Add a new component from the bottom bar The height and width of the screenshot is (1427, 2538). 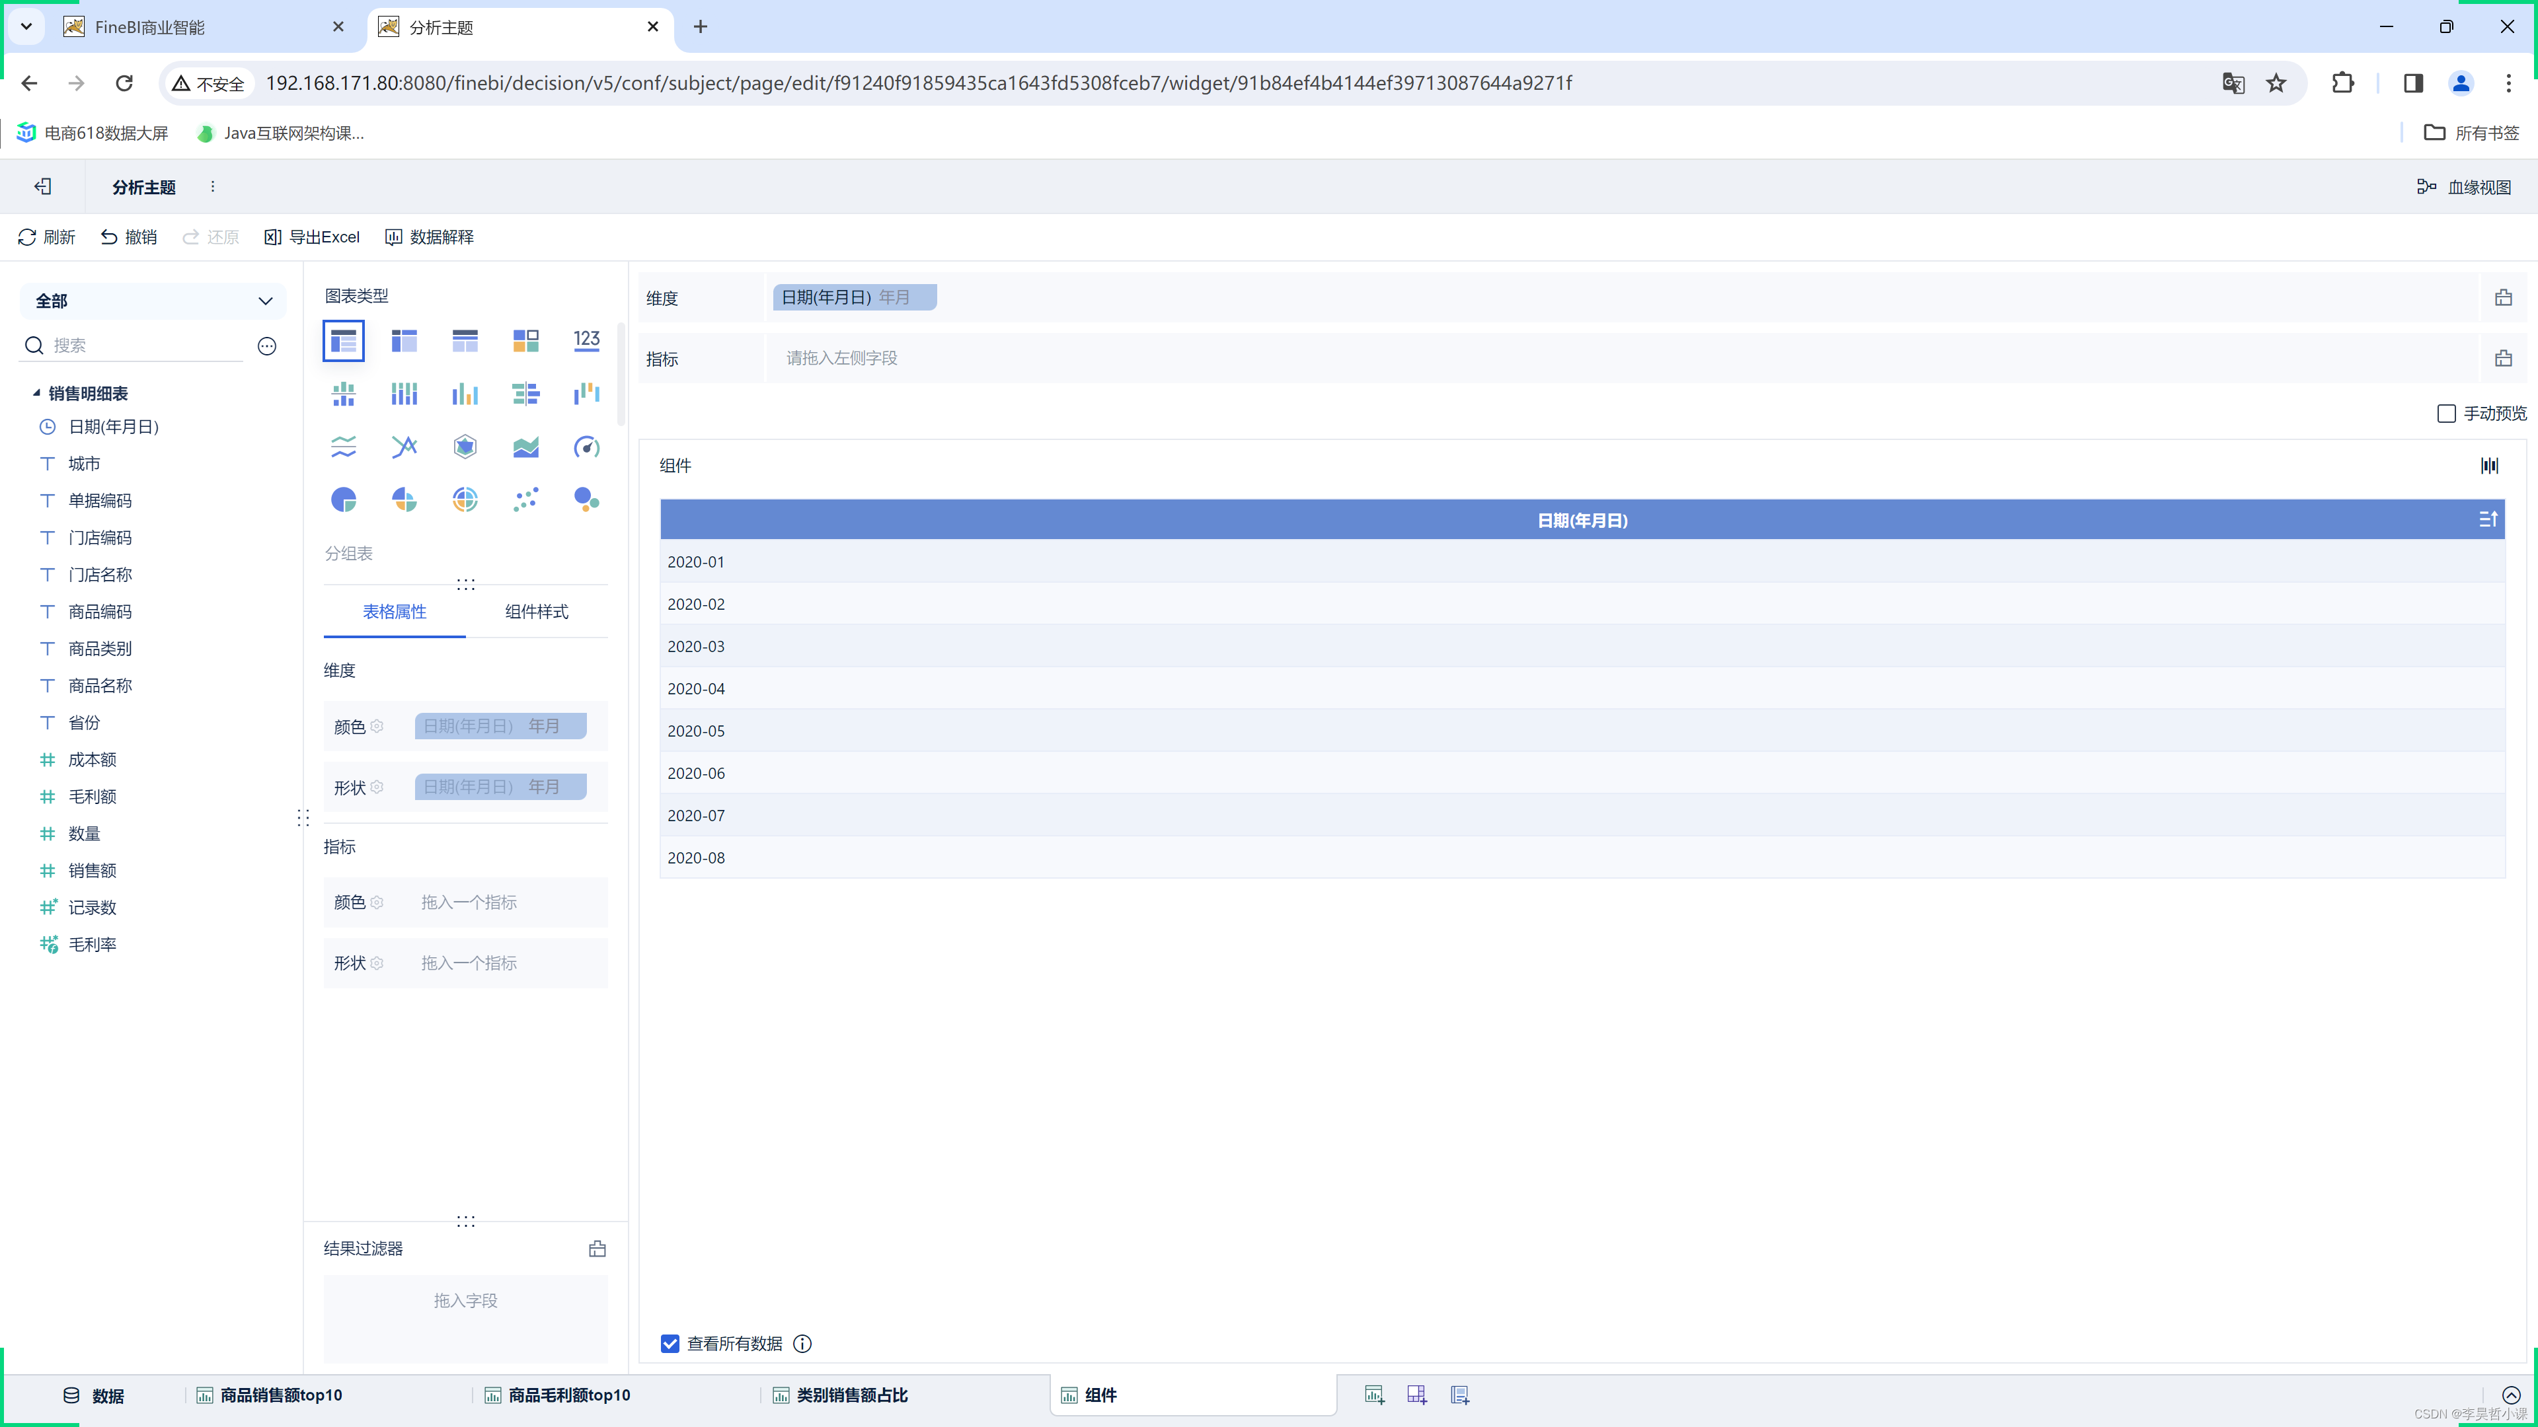coord(1373,1395)
